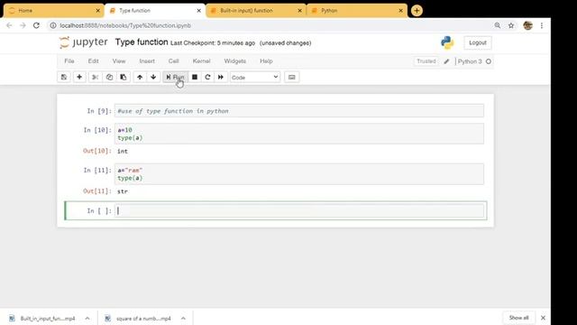Click the In [10] prompt label
This screenshot has width=577, height=325.
tap(97, 130)
